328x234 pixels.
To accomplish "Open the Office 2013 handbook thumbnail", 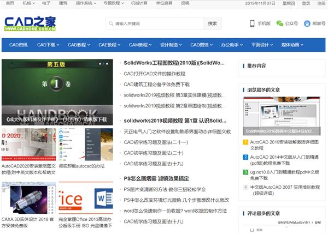I will pos(86,197).
